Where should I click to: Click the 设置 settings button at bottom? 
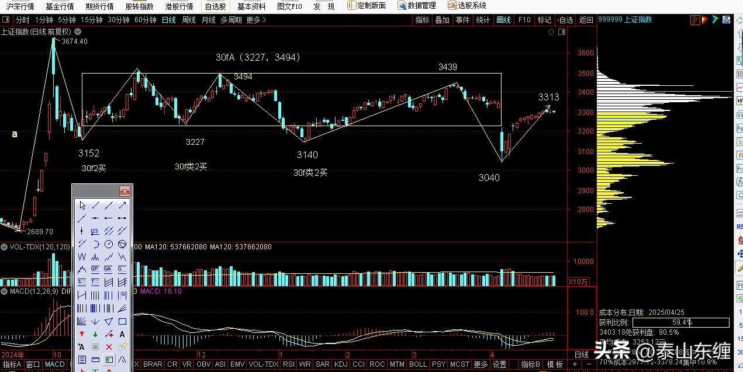tap(499, 364)
